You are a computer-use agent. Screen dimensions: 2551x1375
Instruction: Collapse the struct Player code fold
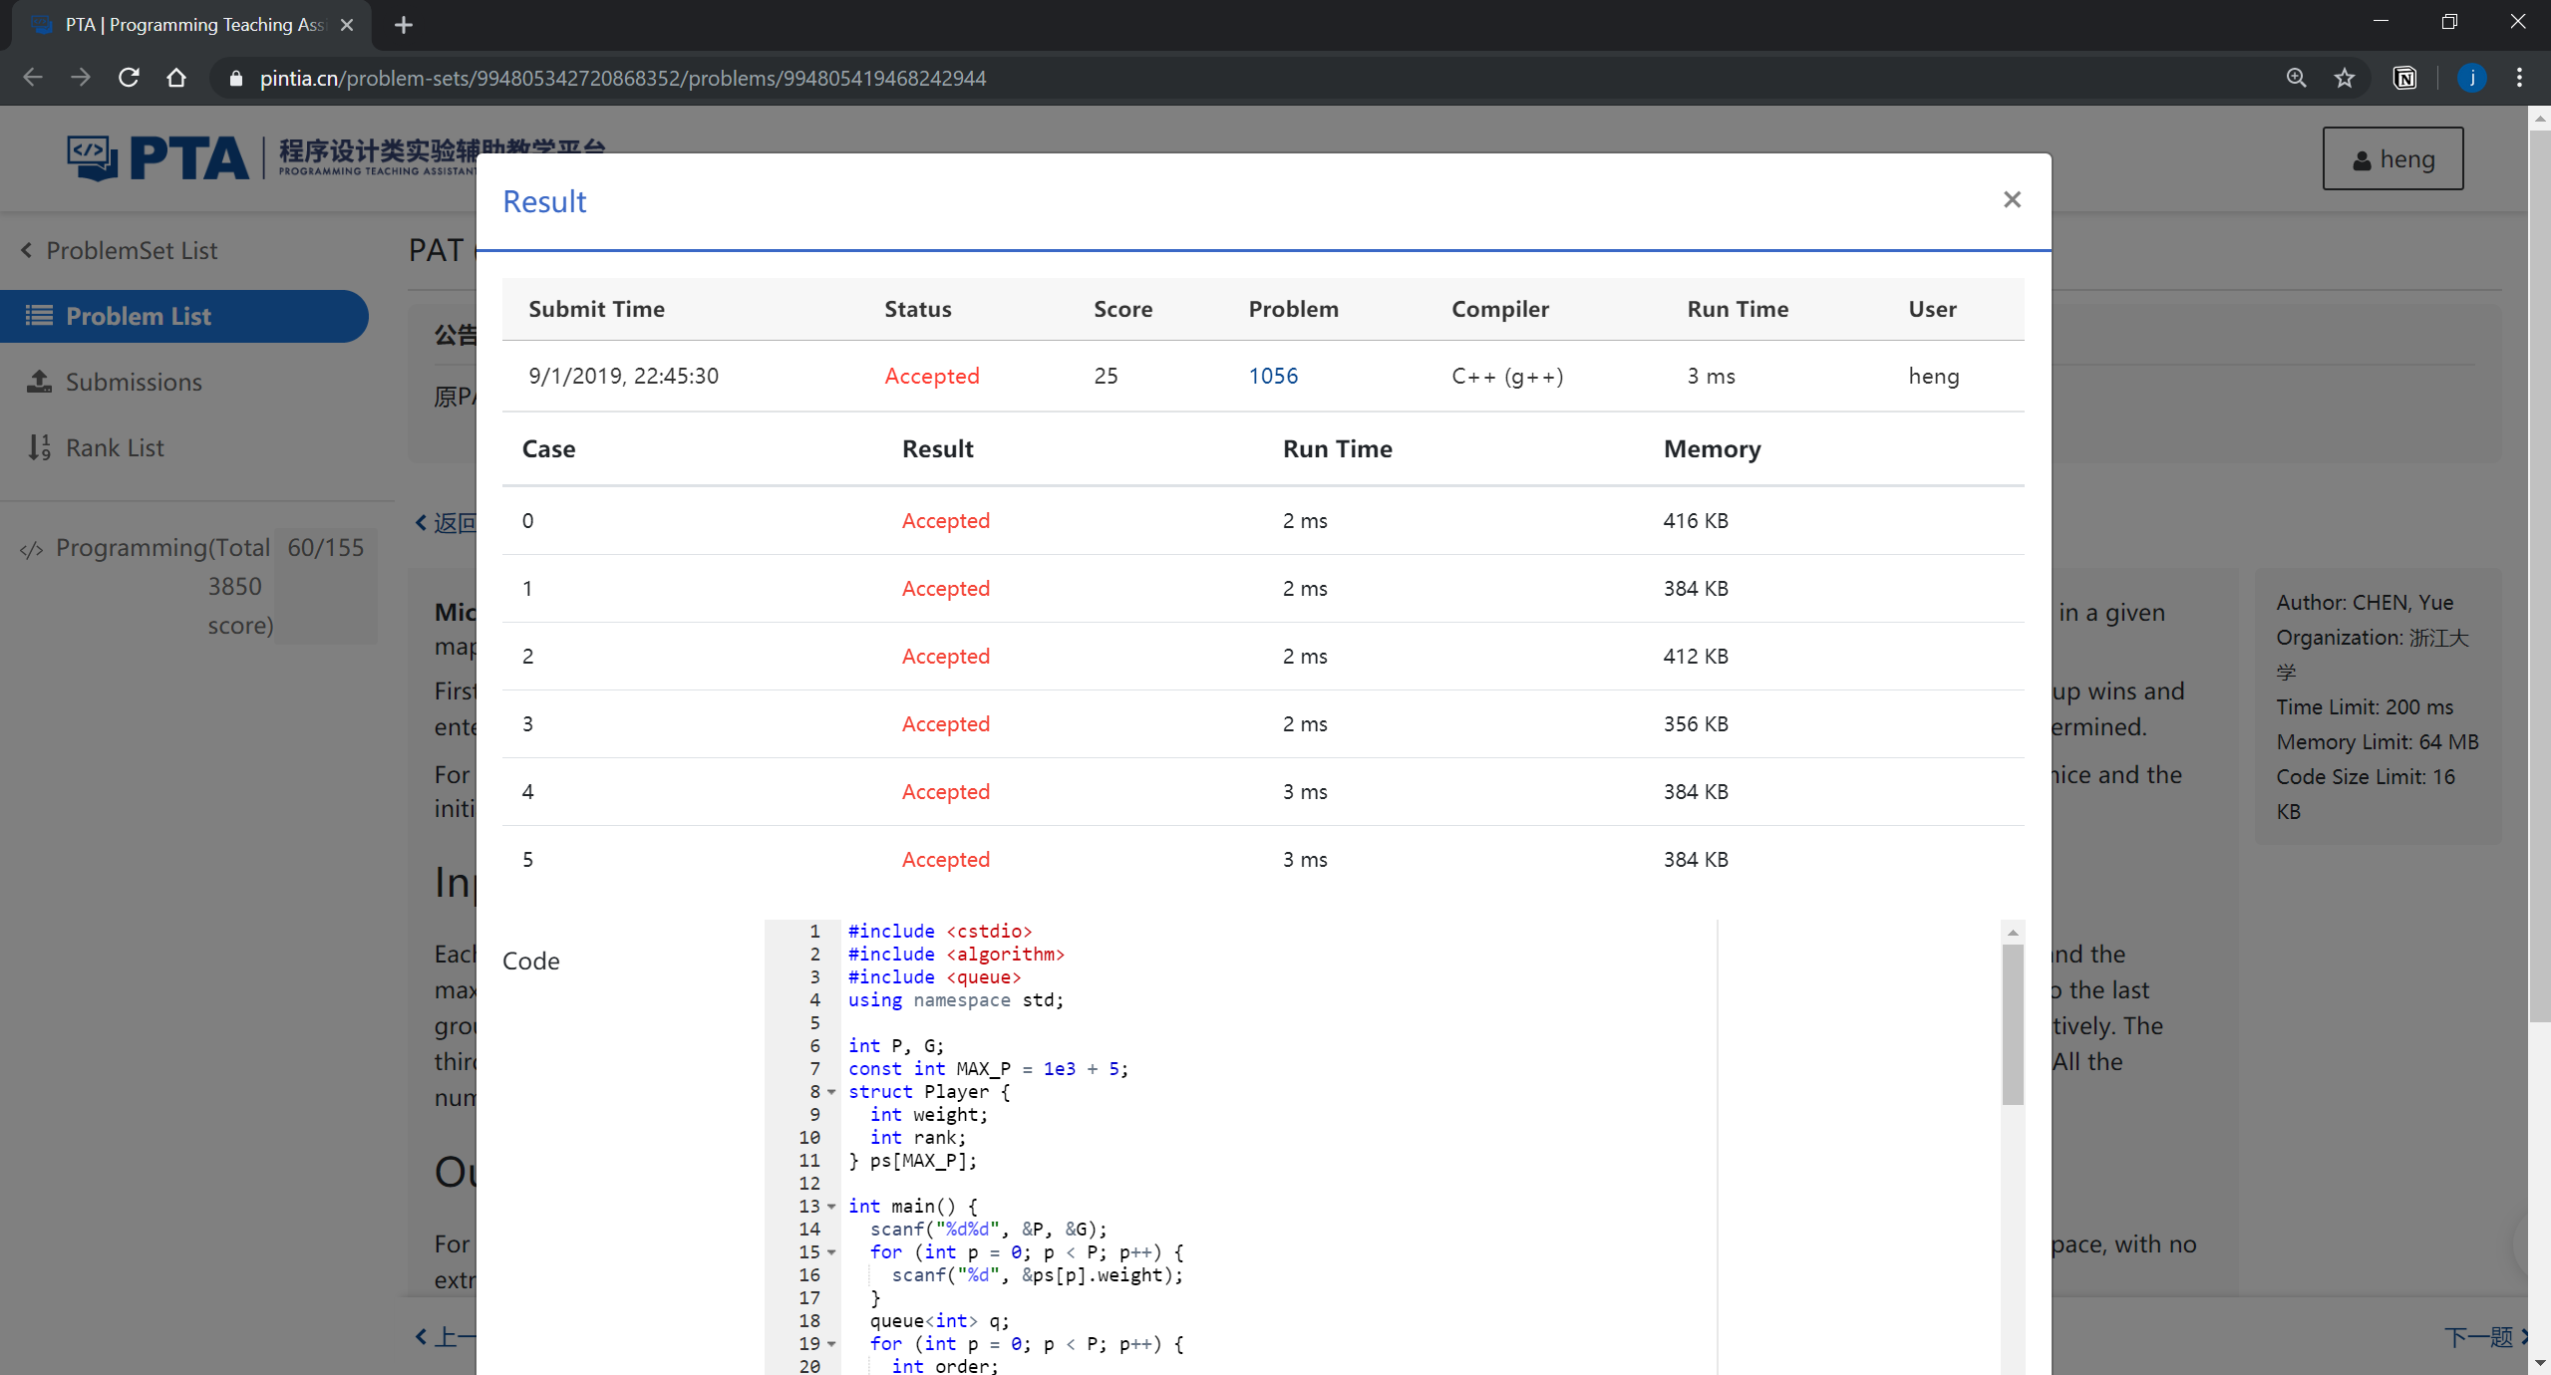831,1092
